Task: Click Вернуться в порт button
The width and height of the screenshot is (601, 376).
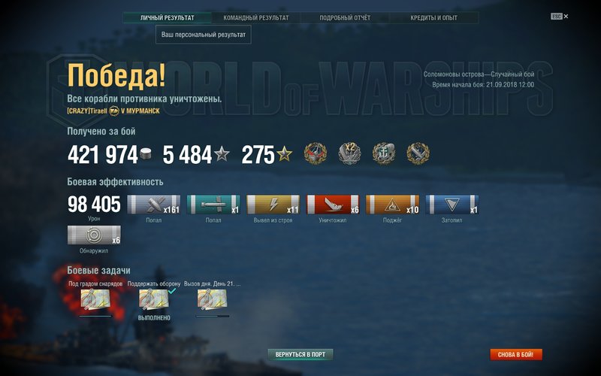Action: (300, 354)
